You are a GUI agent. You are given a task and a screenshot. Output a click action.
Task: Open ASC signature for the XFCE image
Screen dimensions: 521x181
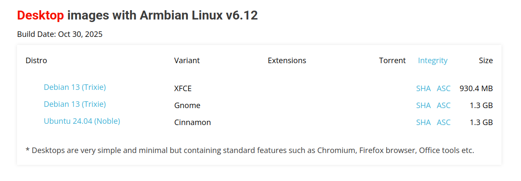[444, 89]
